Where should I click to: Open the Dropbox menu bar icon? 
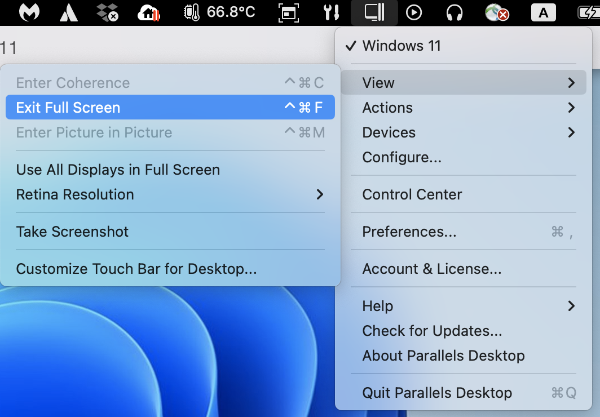click(107, 12)
